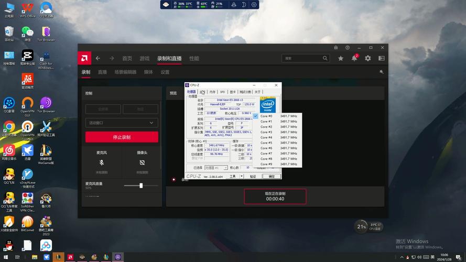Open the 媒体 sub-tab
The width and height of the screenshot is (466, 262).
tap(148, 72)
